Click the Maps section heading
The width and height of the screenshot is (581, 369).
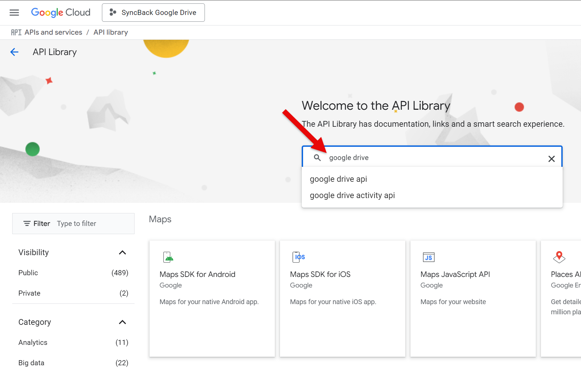click(160, 219)
